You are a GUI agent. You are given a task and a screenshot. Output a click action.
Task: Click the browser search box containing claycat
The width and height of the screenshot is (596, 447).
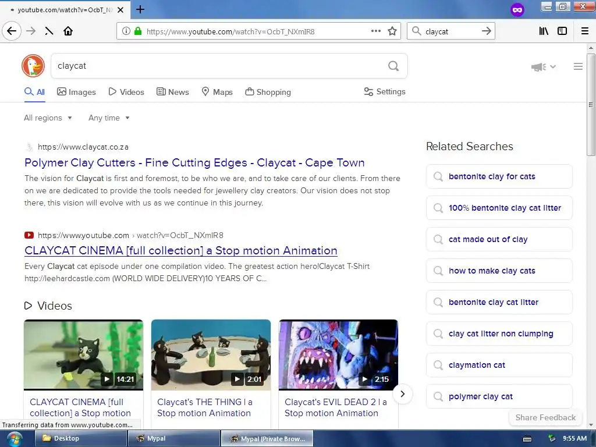(450, 31)
